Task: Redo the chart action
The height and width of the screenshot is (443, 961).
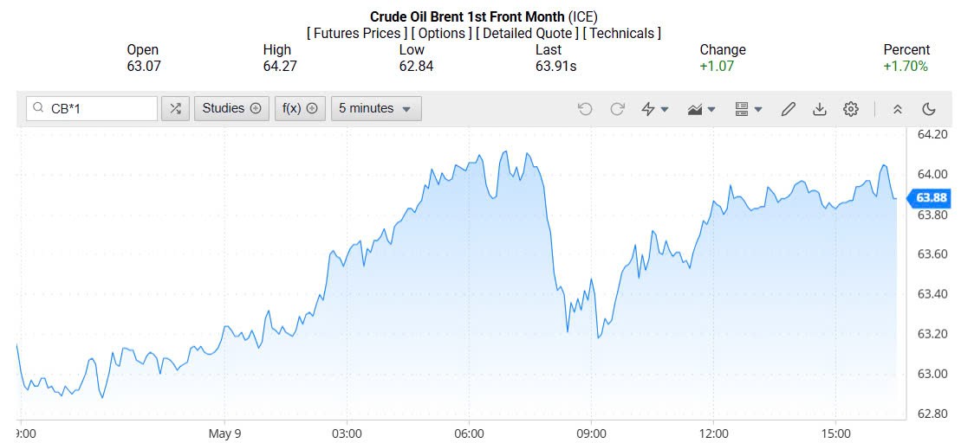Action: (617, 108)
